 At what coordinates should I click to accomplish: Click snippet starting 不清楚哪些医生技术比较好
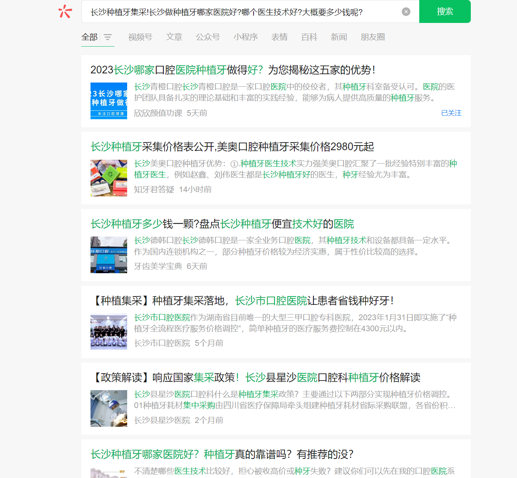tap(294, 472)
